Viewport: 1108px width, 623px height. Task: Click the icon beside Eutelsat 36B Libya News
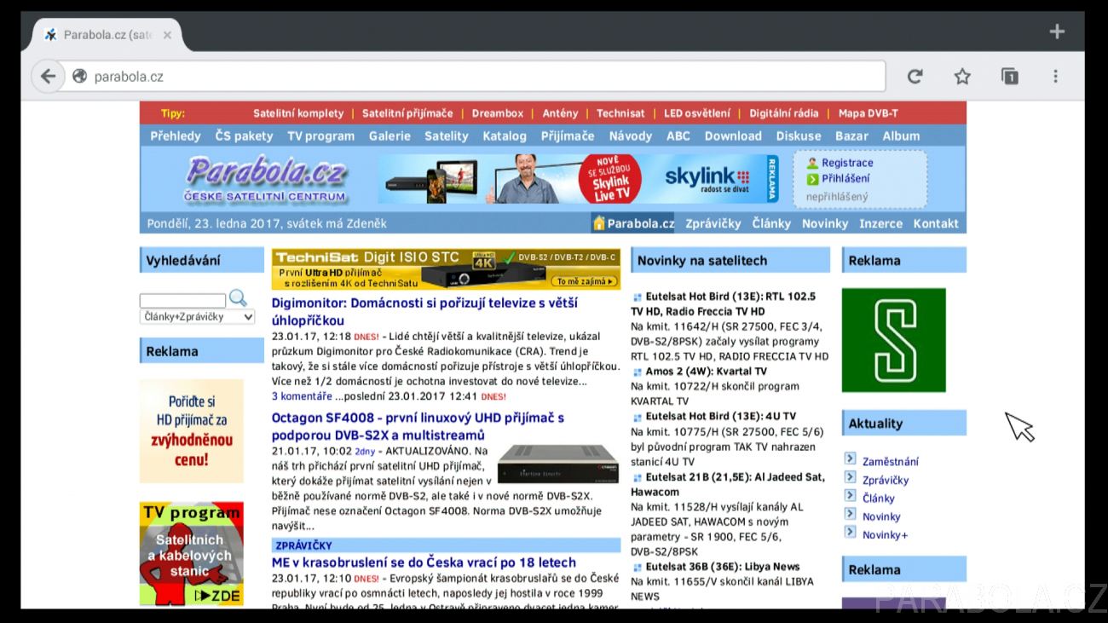tap(637, 568)
